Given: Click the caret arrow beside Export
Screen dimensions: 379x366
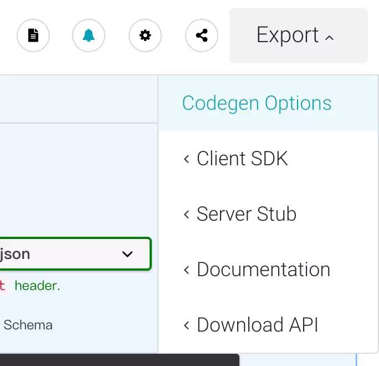Looking at the screenshot, I should 329,38.
